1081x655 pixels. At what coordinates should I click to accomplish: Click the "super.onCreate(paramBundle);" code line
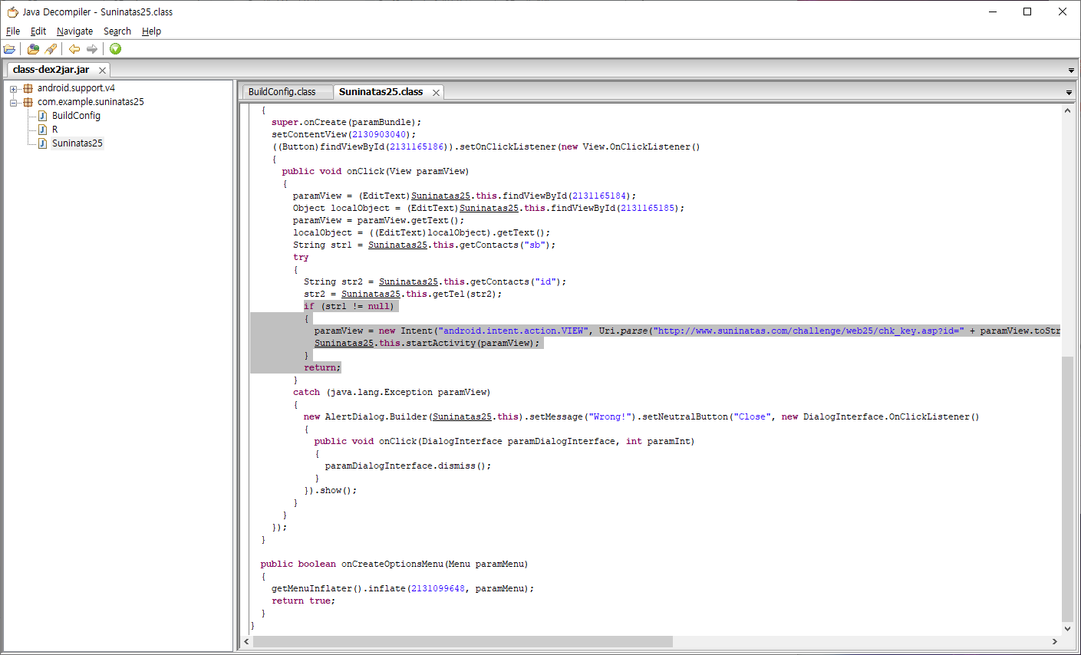click(346, 123)
